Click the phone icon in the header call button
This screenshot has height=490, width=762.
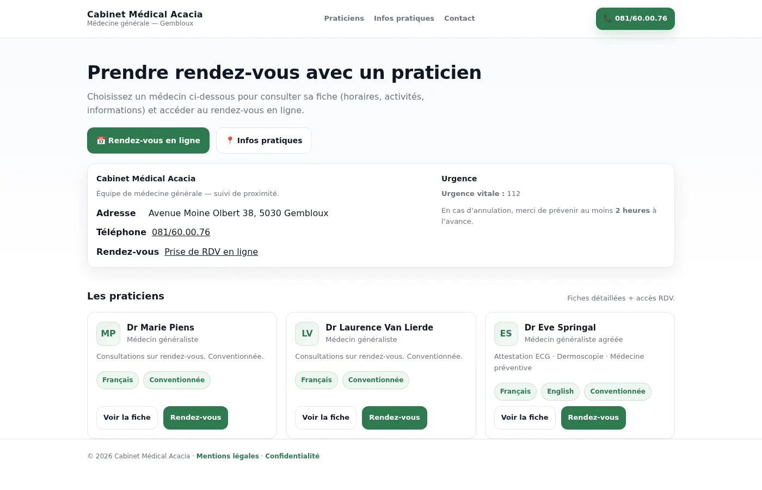tap(607, 18)
